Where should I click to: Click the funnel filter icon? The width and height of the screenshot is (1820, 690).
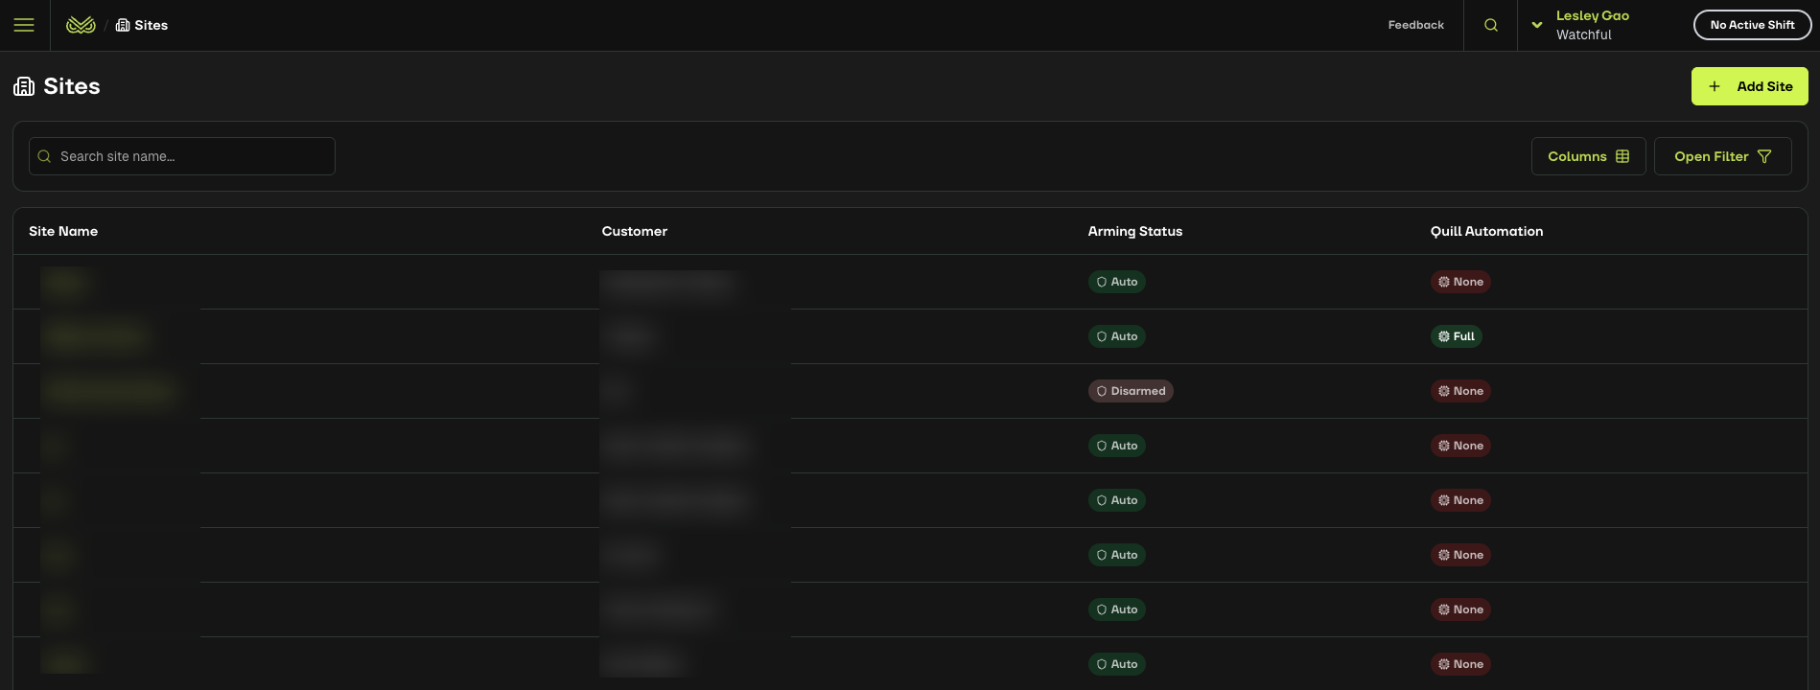(1764, 156)
